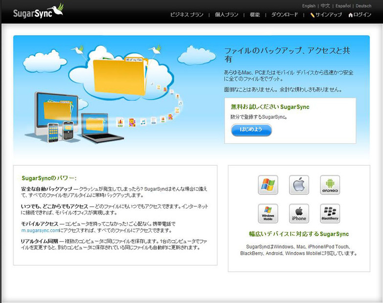This screenshot has height=303, width=383.
Task: Click the yellow cloud folder illustration
Action: pyautogui.click(x=121, y=76)
